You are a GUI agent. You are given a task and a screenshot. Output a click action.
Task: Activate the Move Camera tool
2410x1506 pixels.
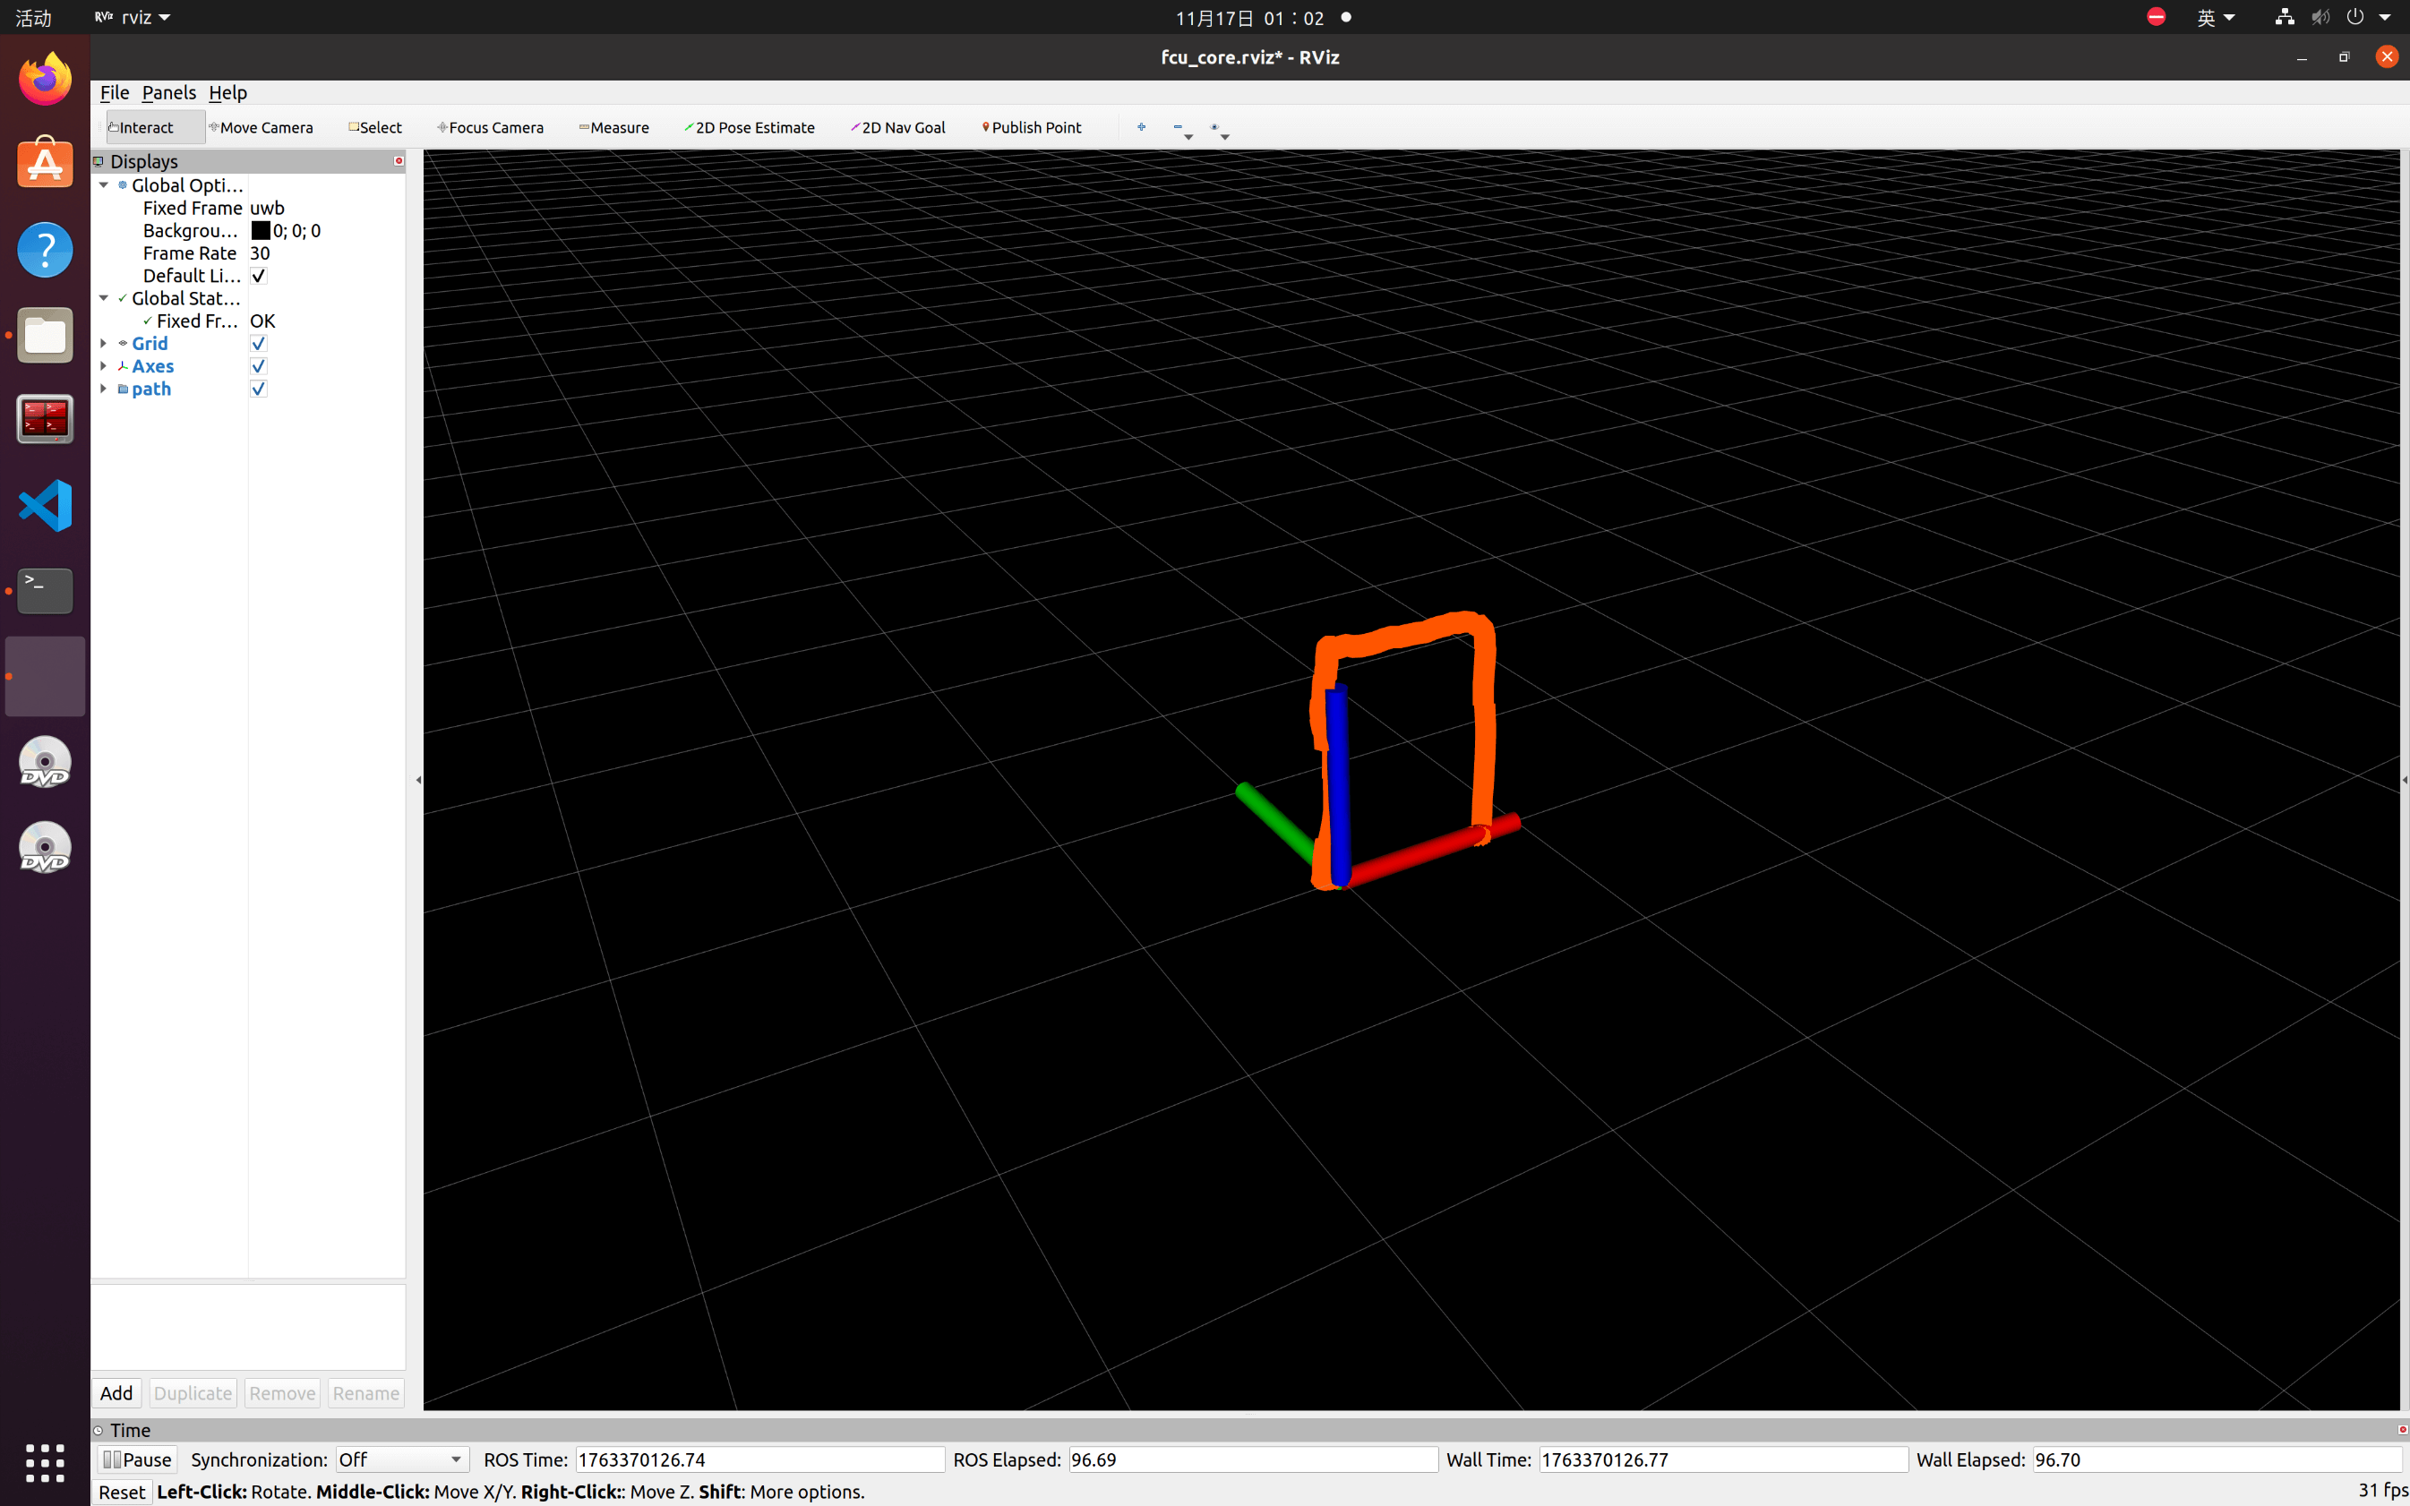click(261, 127)
